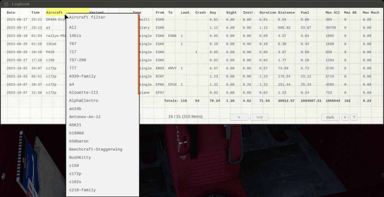Open the 2023-08-27 17:18 log row
Viewport: 384px width, 197px height.
tap(192, 60)
